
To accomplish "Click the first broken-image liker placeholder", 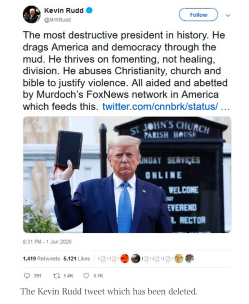I will pyautogui.click(x=103, y=259).
